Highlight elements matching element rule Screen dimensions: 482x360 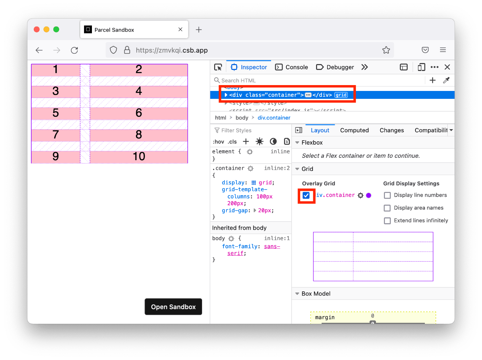[250, 152]
